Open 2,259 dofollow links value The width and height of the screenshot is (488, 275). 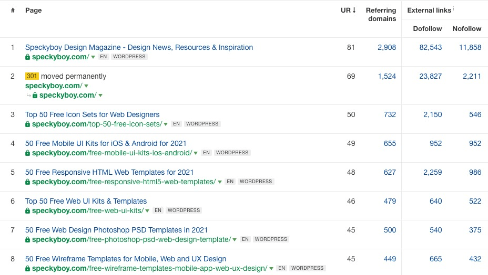point(433,172)
